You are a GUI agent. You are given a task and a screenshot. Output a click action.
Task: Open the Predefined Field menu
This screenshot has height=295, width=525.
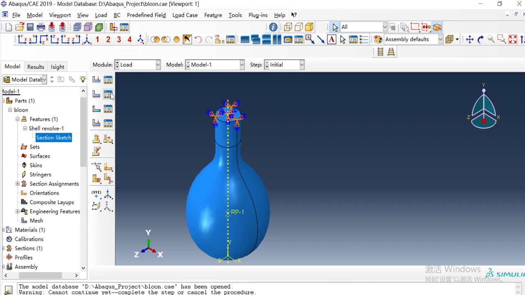pos(146,15)
